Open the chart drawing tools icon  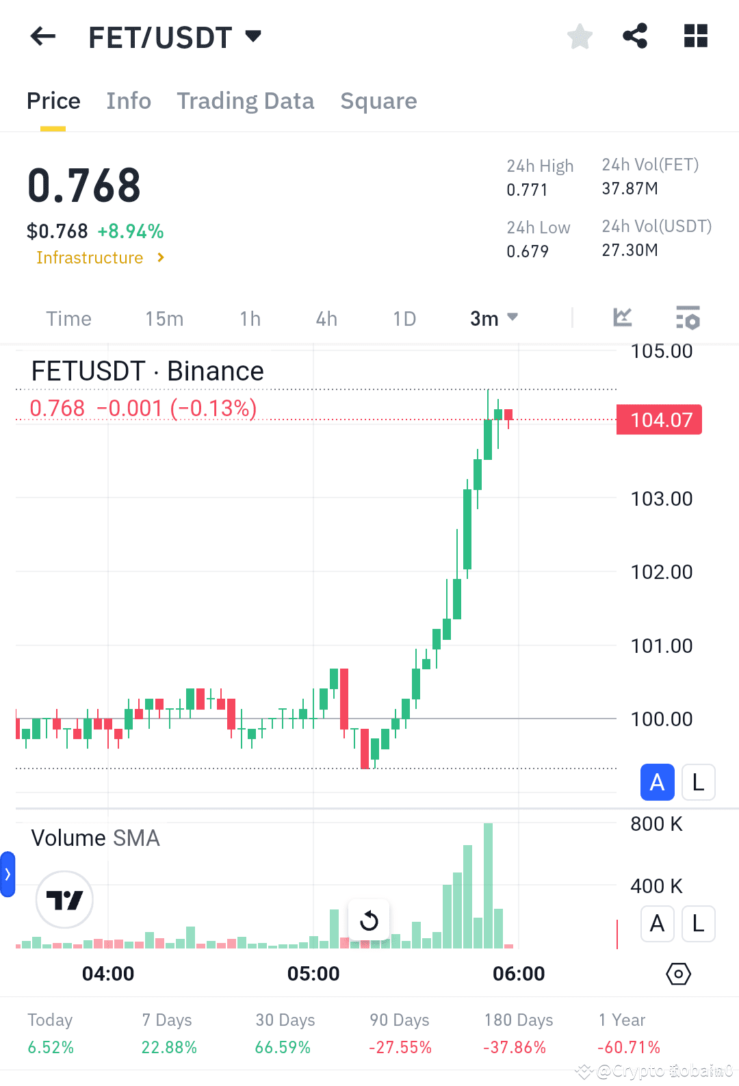click(622, 318)
